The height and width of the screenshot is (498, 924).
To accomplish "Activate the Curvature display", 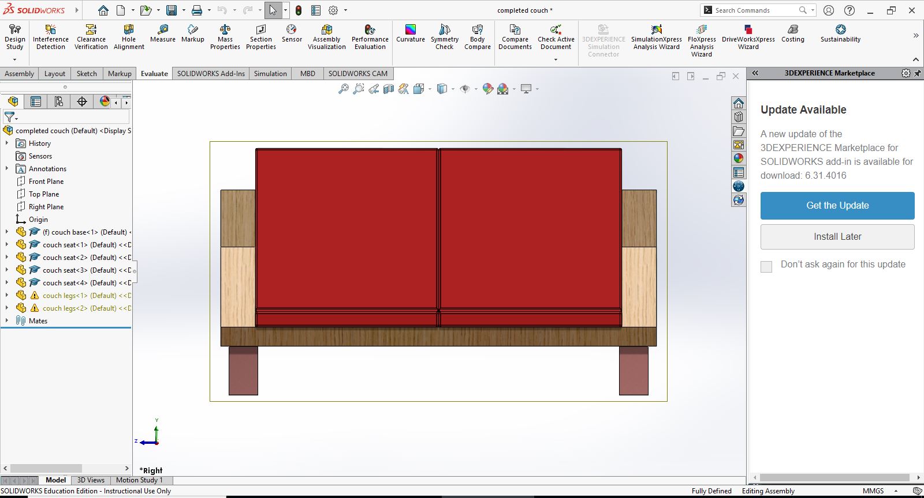I will point(411,33).
